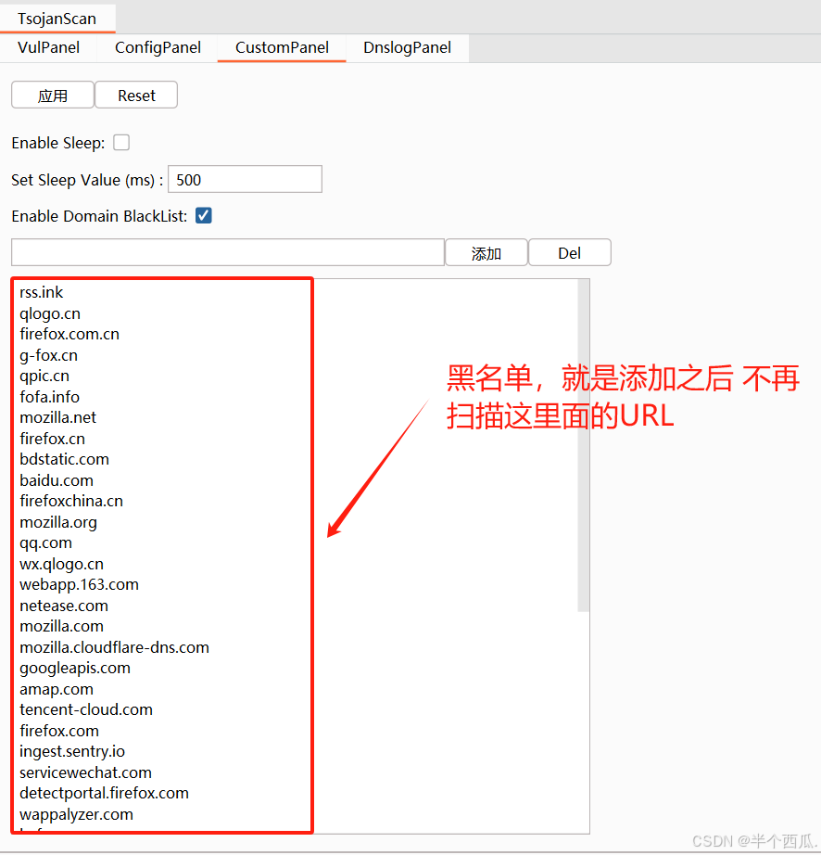Select qpic.cn entry
The image size is (821, 855).
point(44,376)
